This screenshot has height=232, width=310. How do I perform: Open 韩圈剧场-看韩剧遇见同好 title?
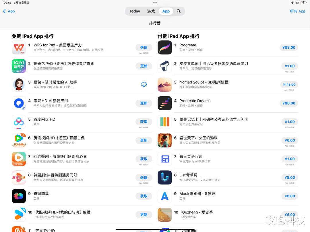(x=55, y=175)
